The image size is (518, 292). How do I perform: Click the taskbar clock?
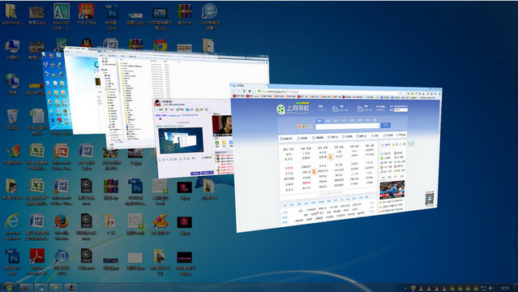pos(505,289)
